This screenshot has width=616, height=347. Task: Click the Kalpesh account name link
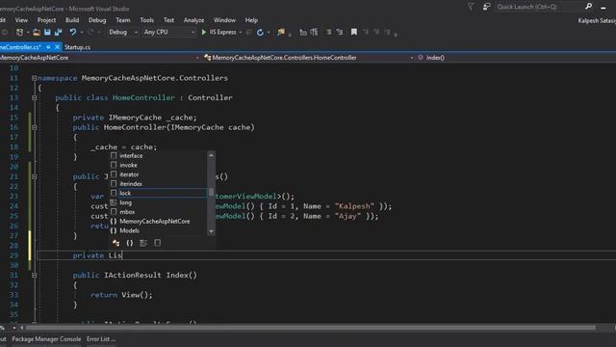(597, 20)
